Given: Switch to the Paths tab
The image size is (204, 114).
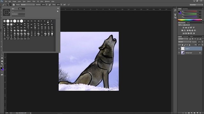Looking at the screenshot, I should [191, 37].
